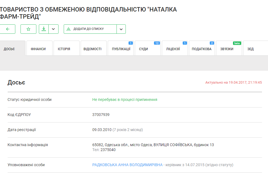The image size is (268, 173).
Task: Click the back arrow button
Action: [7, 29]
